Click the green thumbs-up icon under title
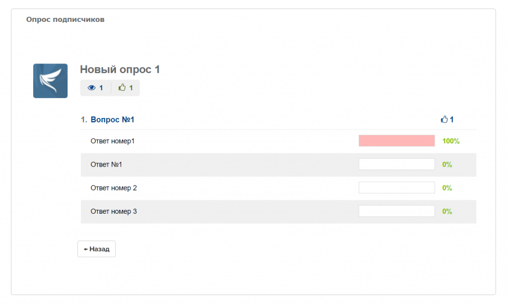 (122, 88)
